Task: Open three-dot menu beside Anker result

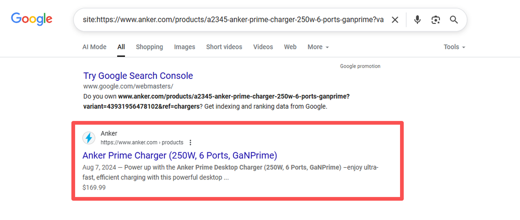Action: coord(190,142)
